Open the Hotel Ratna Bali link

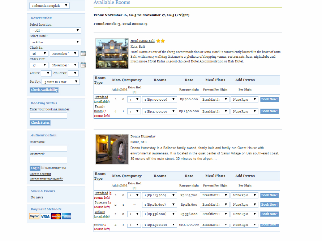click(x=142, y=41)
